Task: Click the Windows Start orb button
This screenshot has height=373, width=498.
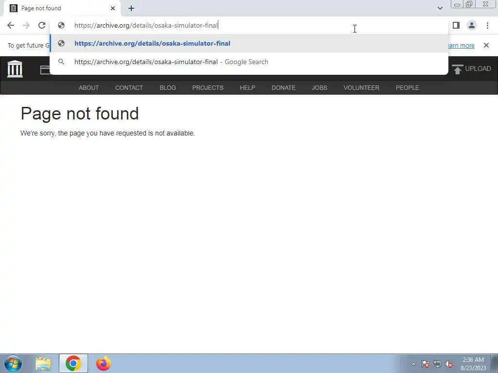Action: pos(13,363)
